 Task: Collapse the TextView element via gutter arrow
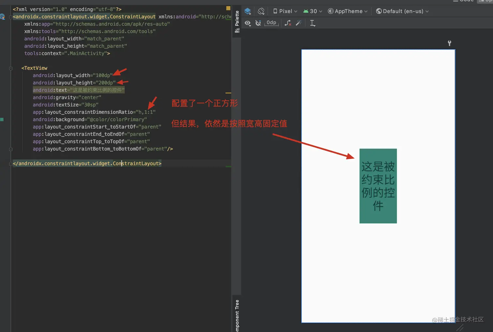pyautogui.click(x=11, y=68)
